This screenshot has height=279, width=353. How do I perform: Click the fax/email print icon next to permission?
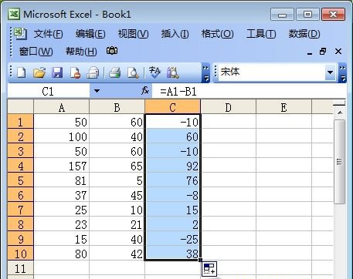click(93, 72)
